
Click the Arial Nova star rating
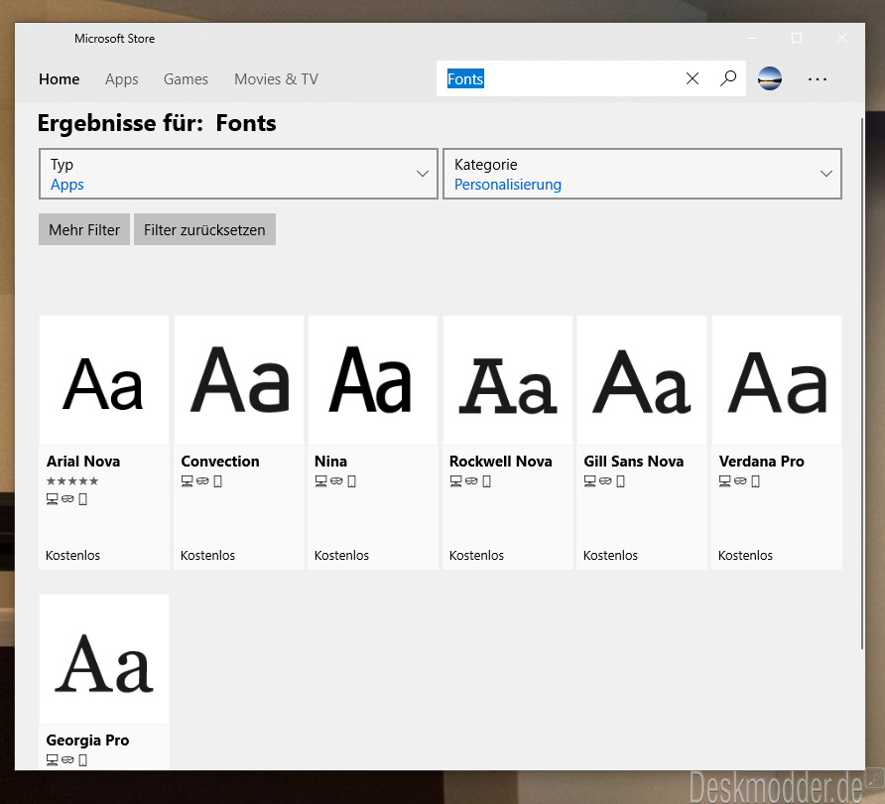(72, 481)
